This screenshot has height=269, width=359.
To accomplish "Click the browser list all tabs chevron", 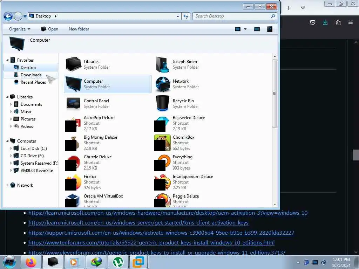I will (303, 8).
